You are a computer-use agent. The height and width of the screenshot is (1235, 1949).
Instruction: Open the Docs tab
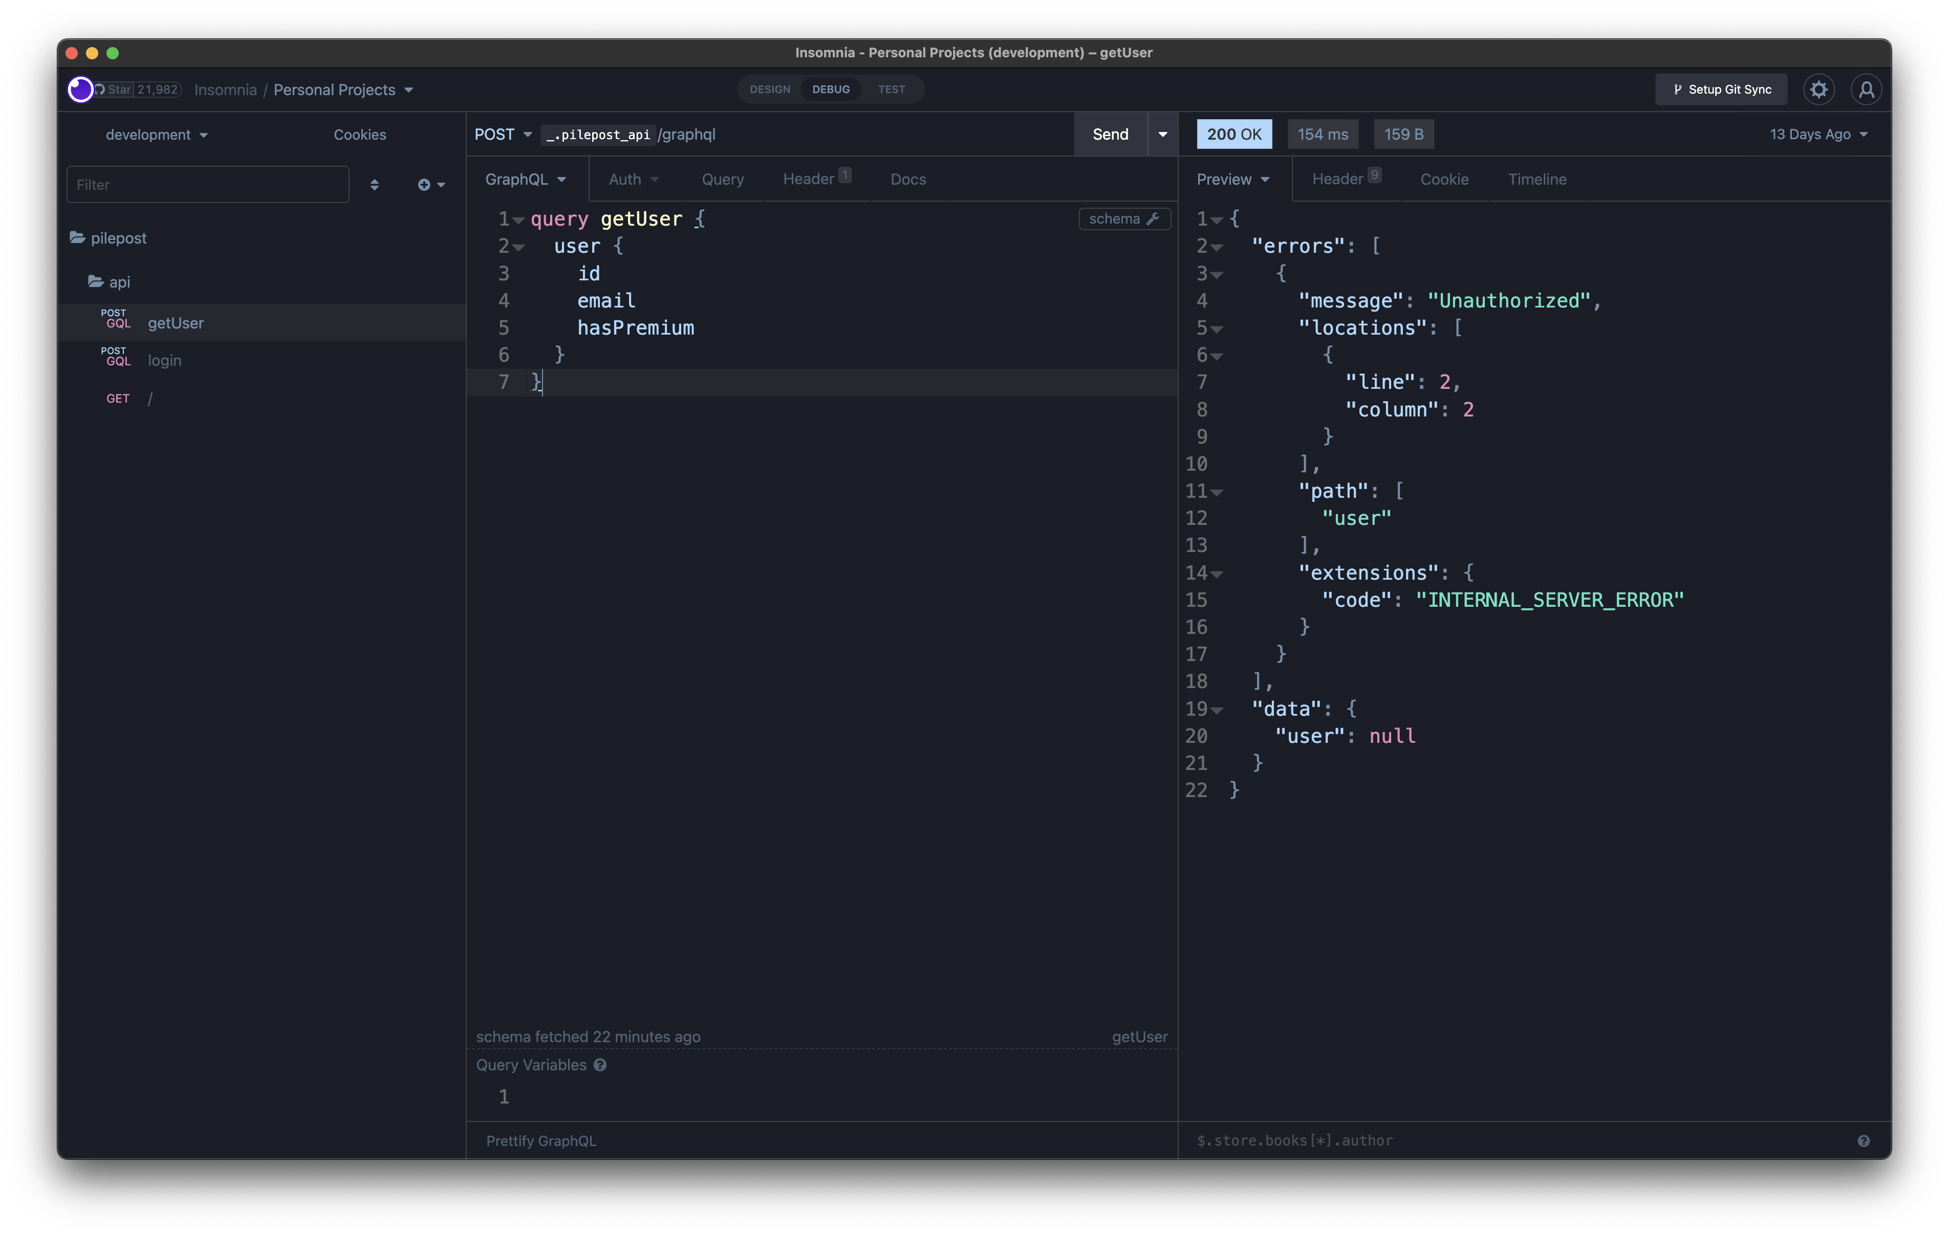907,179
